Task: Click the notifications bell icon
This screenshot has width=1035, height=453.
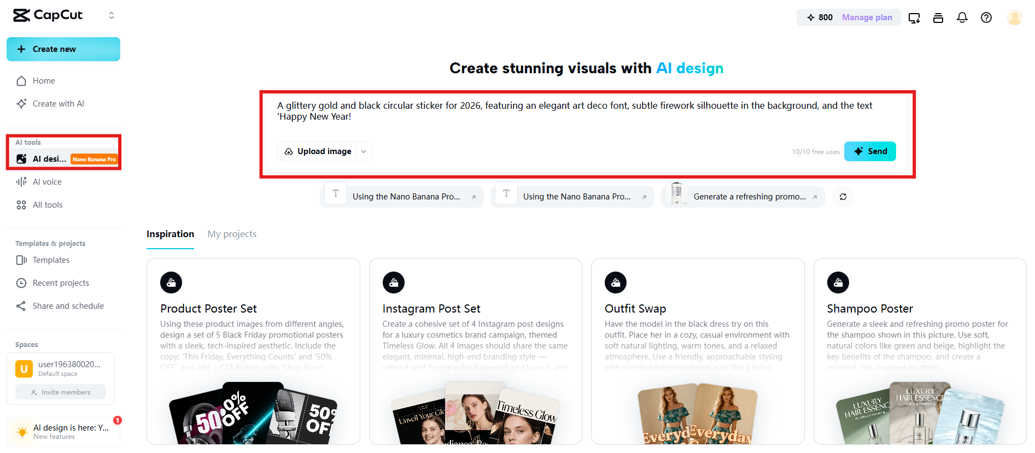Action: pyautogui.click(x=962, y=17)
